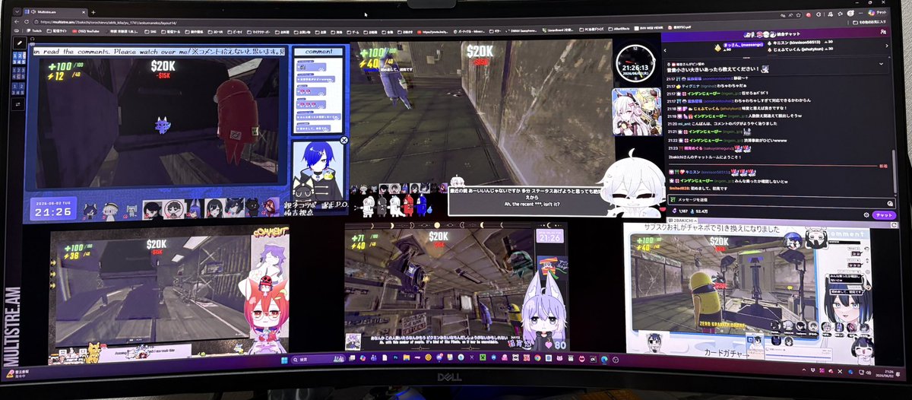Click the 新着 new messages divider label

(883, 165)
